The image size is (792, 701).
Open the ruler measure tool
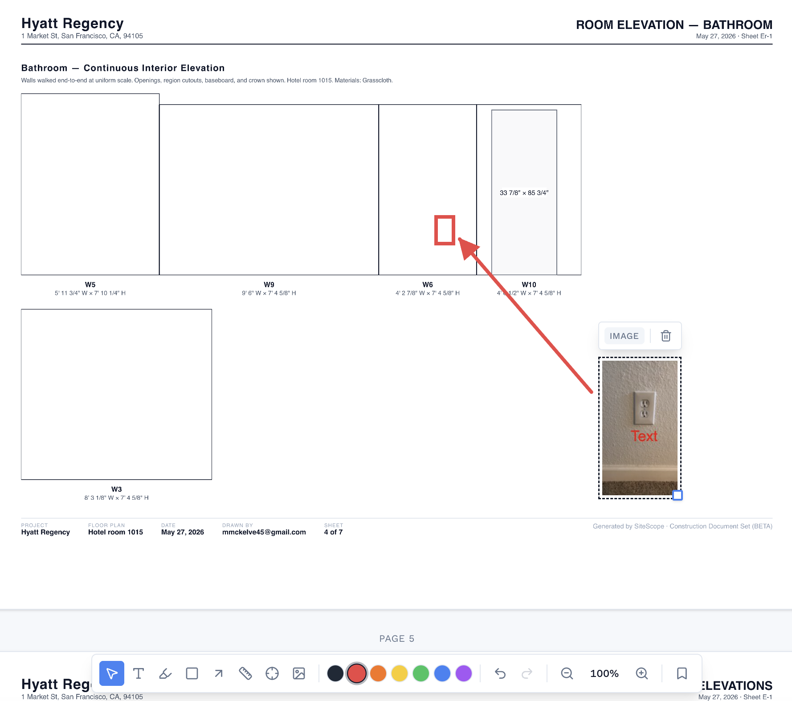pyautogui.click(x=245, y=673)
